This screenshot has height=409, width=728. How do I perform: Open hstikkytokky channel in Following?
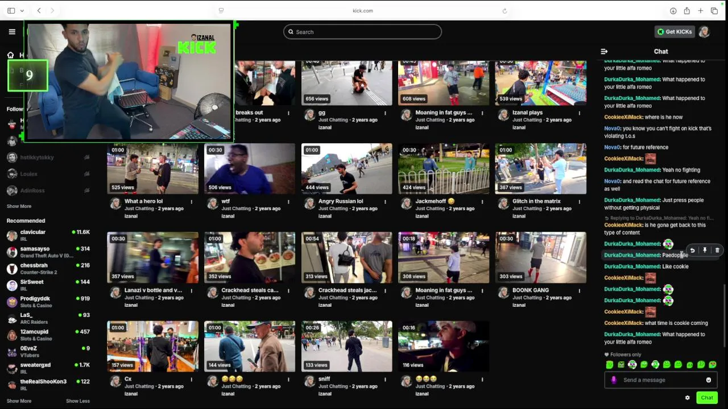(48, 157)
